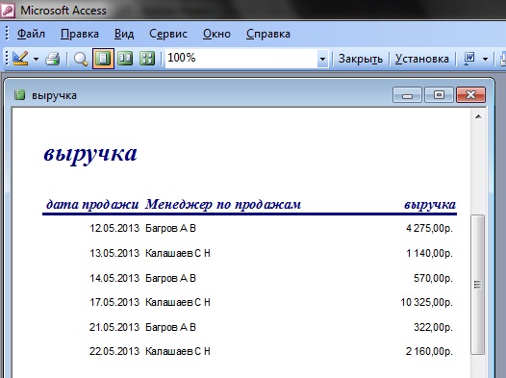Click the amount 10 325,00р.
The width and height of the screenshot is (506, 378).
coord(426,302)
